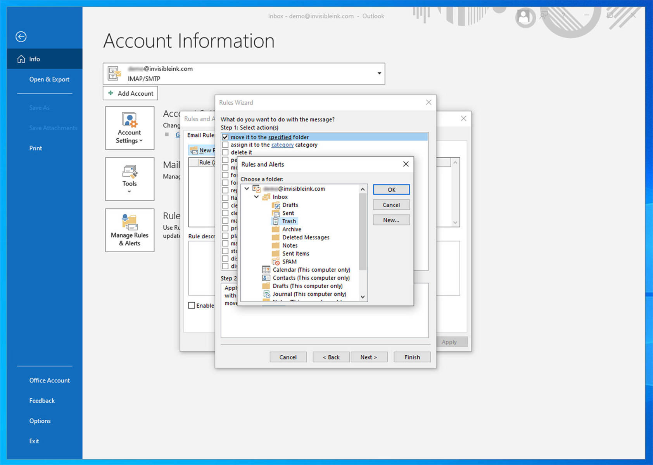Click the New... folder button
The width and height of the screenshot is (653, 465).
pos(391,220)
